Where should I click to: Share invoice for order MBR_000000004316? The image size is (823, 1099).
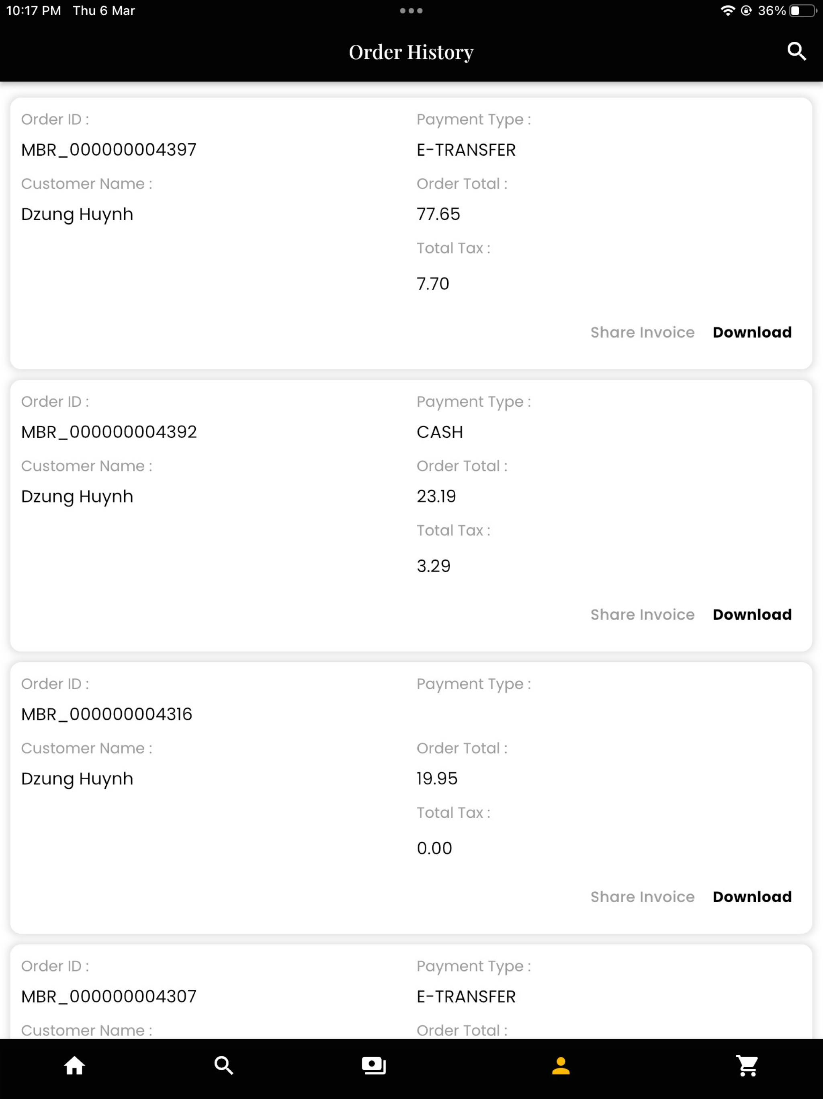642,897
